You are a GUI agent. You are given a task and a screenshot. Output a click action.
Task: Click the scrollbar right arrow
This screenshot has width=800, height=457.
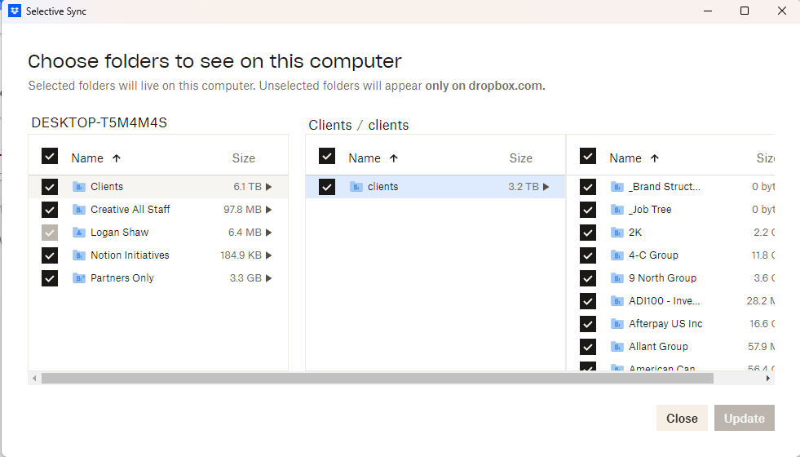(x=768, y=379)
